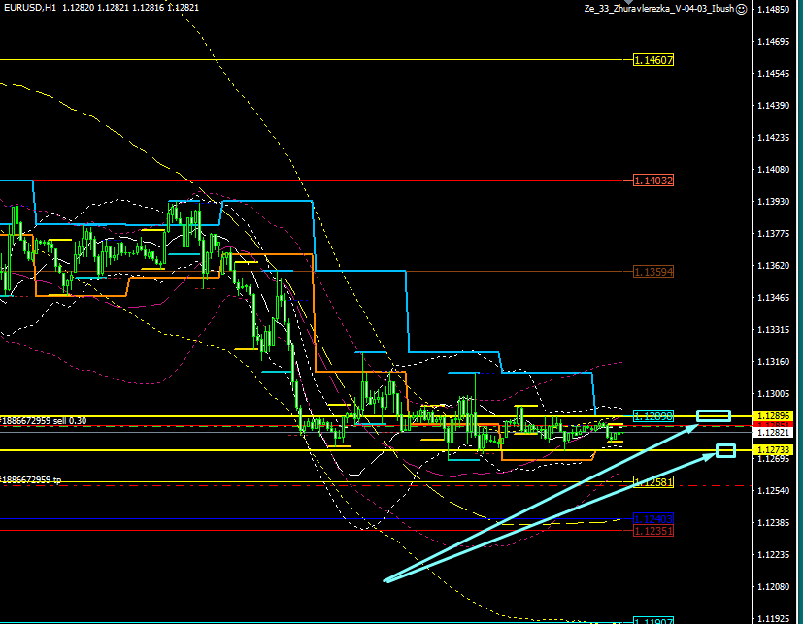Select the yellow 1.14607 level label

tap(653, 60)
